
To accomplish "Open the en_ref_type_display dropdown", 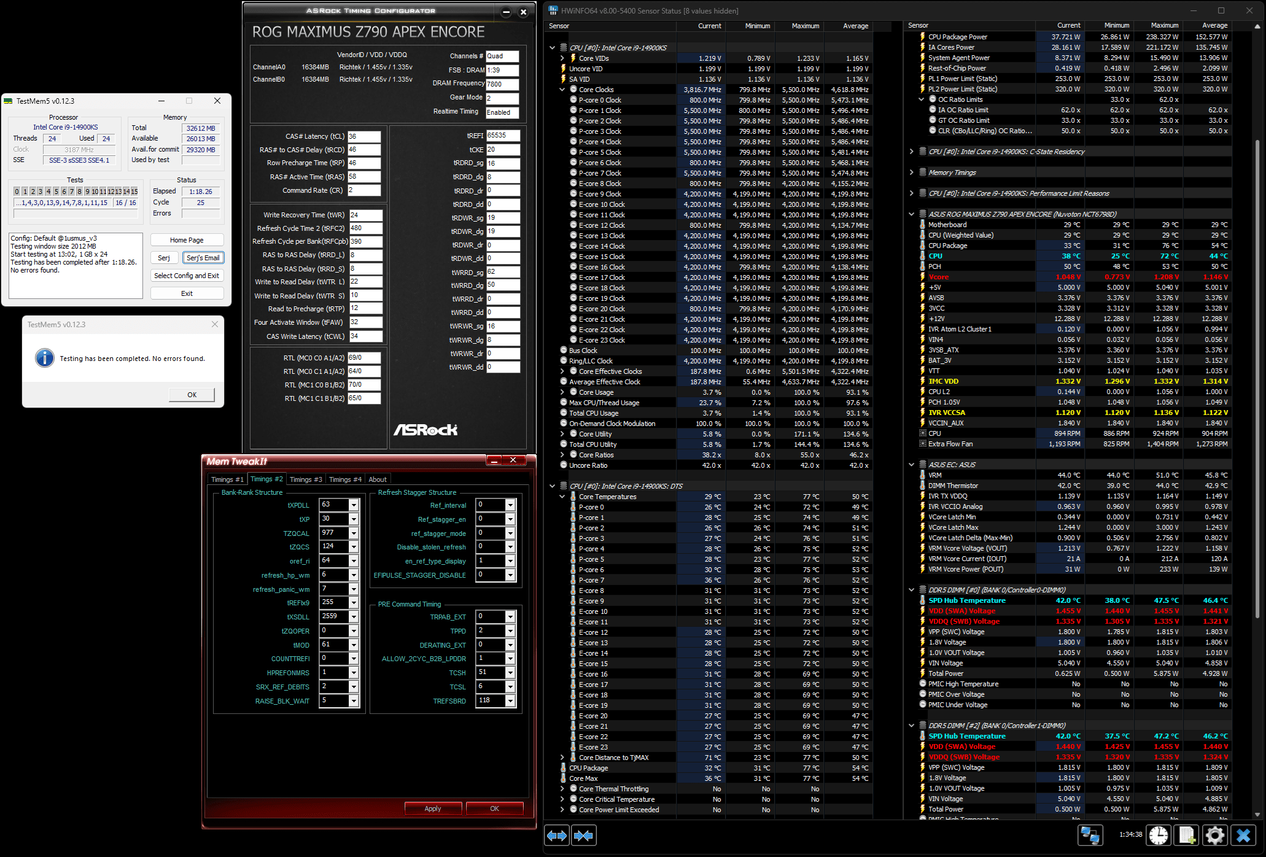I will click(510, 560).
